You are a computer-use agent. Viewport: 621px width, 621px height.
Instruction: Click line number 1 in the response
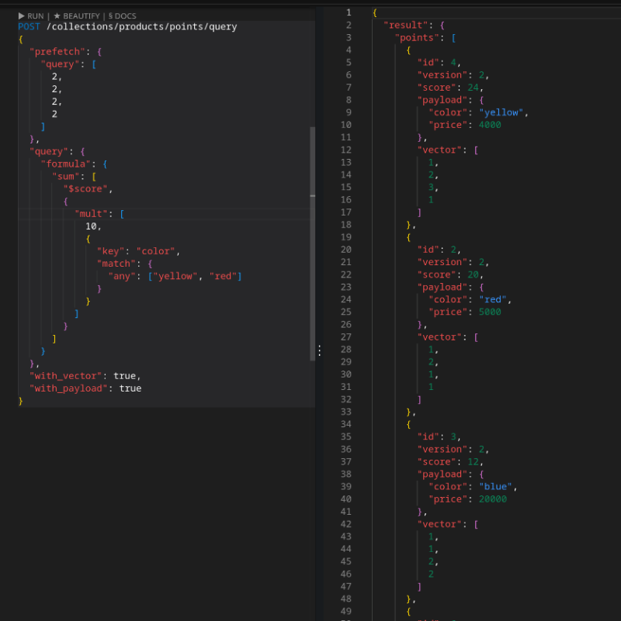(x=348, y=12)
